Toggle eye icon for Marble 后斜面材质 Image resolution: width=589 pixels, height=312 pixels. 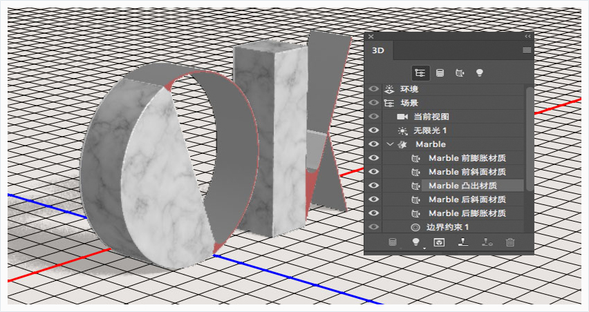(x=373, y=199)
